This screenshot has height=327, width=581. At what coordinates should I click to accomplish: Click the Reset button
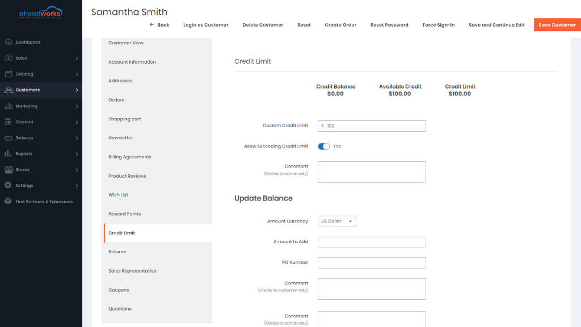304,25
